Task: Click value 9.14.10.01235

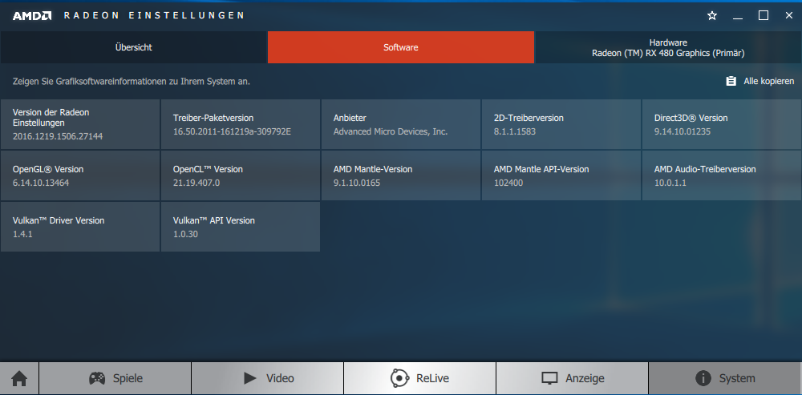Action: 683,131
